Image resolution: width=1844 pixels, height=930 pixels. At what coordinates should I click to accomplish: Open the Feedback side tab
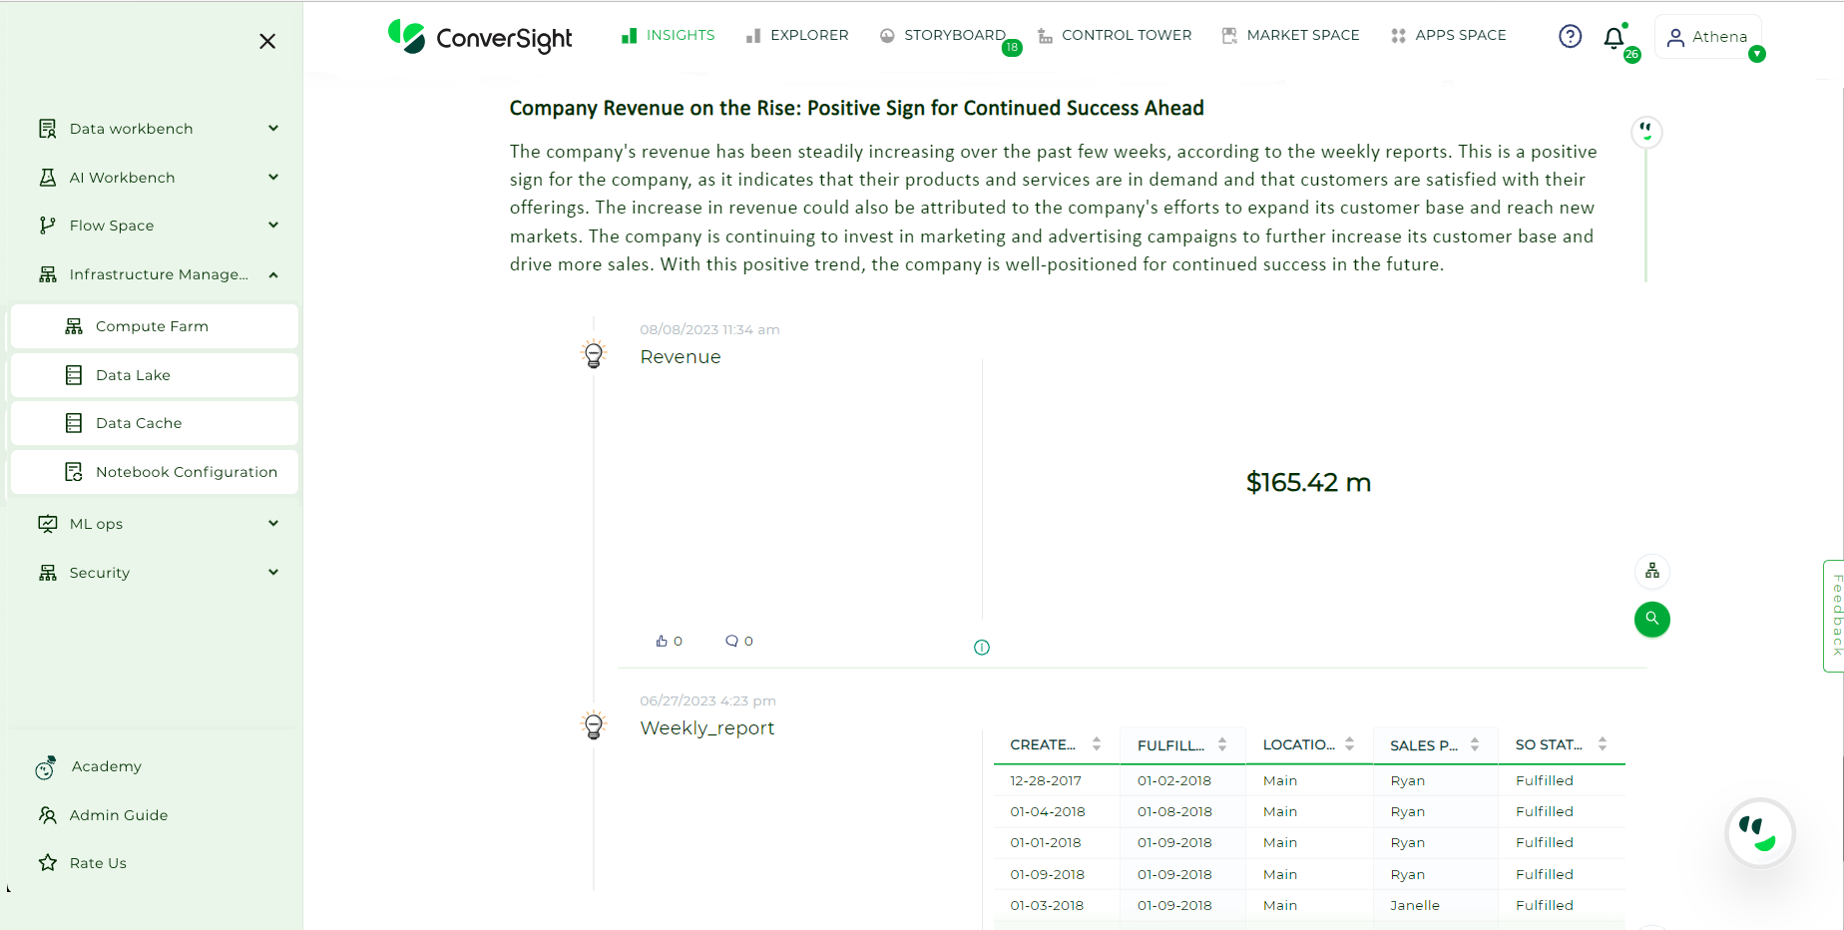coord(1835,616)
